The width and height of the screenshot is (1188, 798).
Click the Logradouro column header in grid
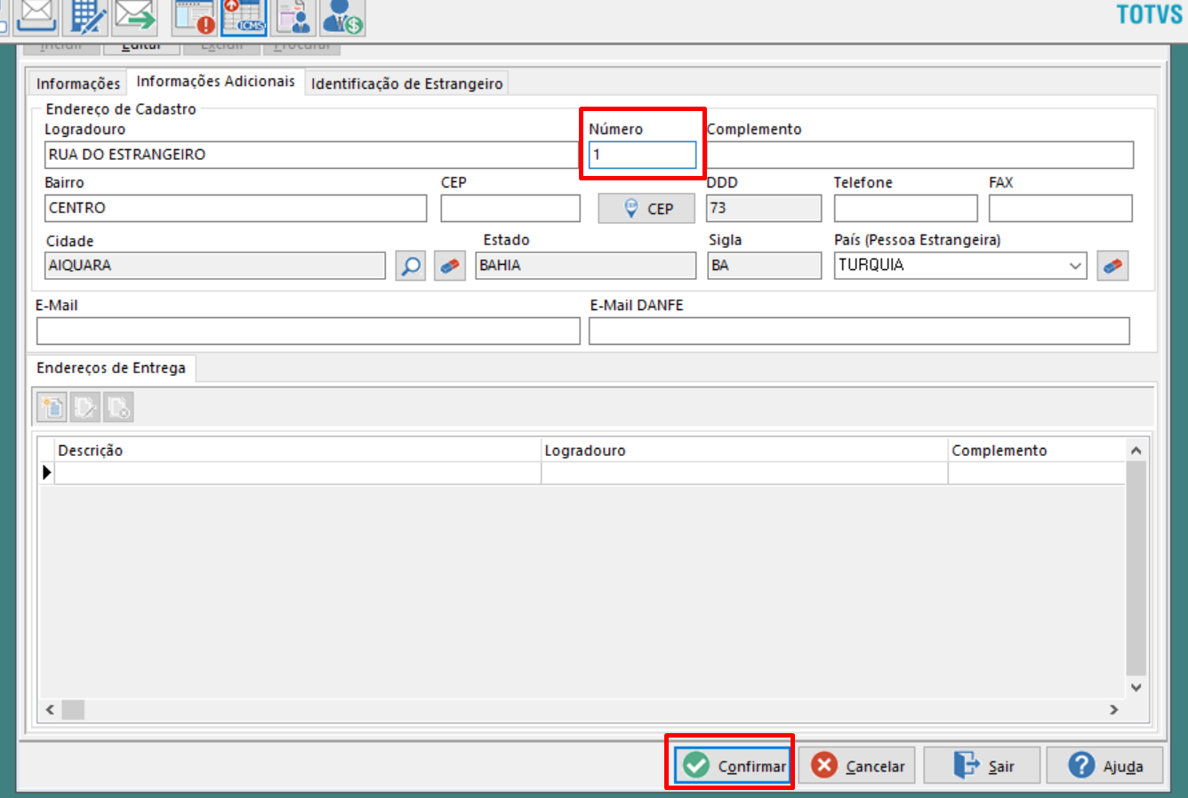click(744, 451)
